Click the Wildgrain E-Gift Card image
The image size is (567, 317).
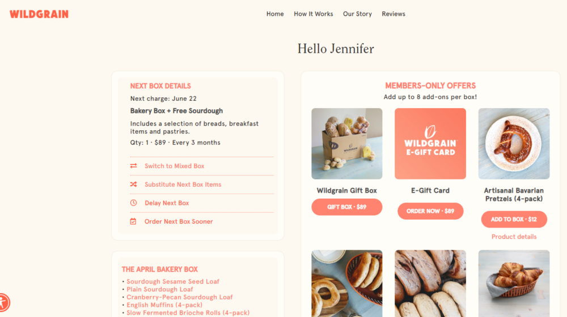430,144
